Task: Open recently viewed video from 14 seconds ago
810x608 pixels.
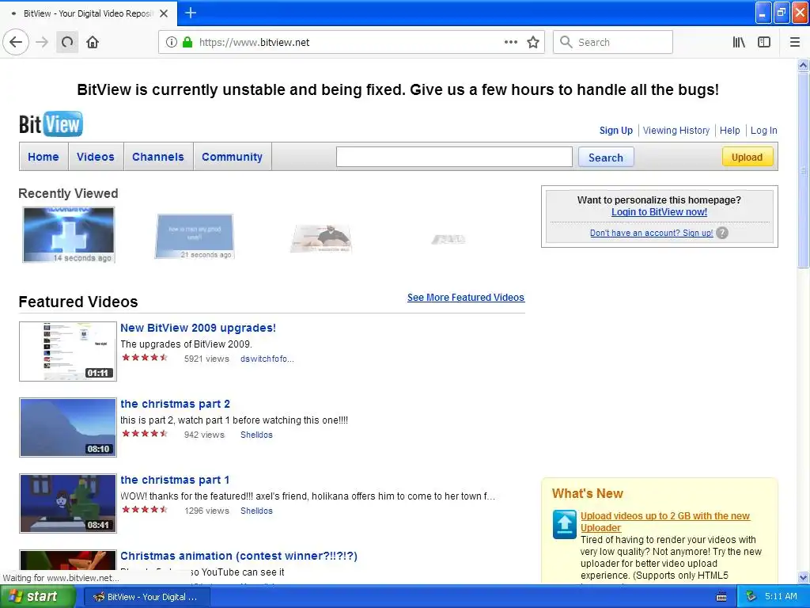Action: [x=69, y=234]
